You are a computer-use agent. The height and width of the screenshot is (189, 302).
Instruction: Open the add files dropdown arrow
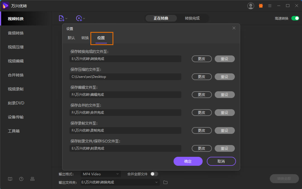[x=66, y=18]
